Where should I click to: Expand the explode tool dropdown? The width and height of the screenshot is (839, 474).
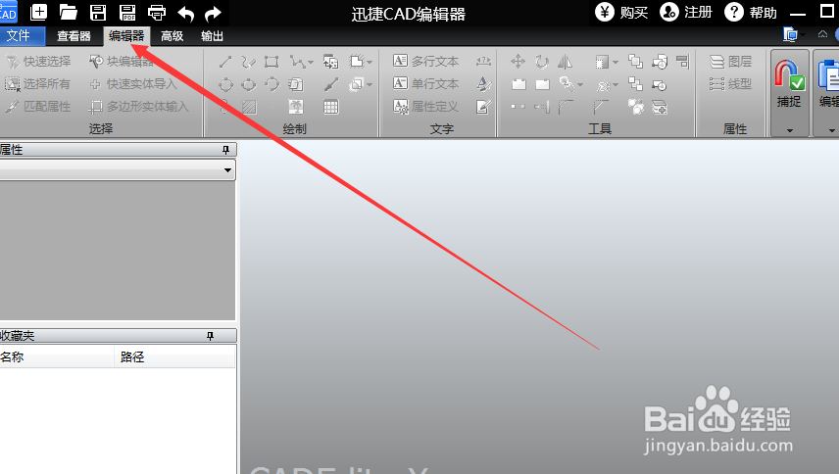(616, 85)
